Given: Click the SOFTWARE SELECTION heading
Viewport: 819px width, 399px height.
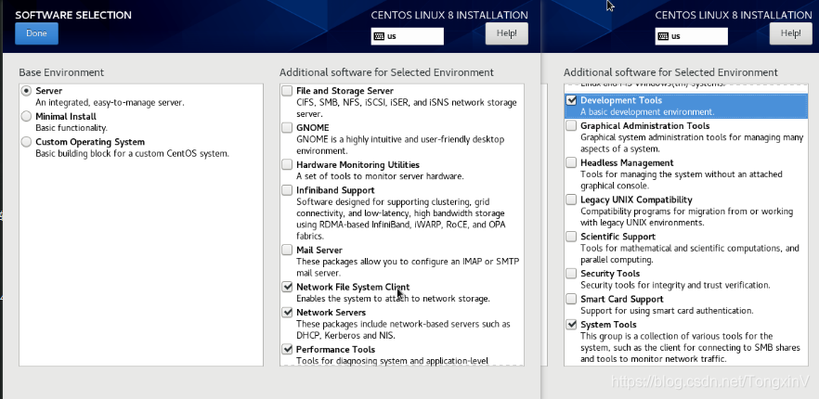Looking at the screenshot, I should (x=73, y=15).
